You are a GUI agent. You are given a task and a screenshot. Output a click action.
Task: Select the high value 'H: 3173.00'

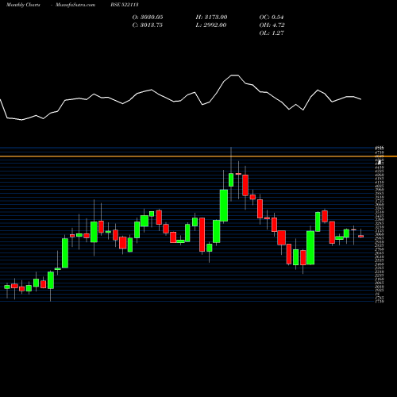(x=211, y=17)
